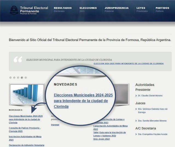This screenshot has height=147, width=175.
Task: Click the large quotation mark icon
Action: (x=18, y=59)
